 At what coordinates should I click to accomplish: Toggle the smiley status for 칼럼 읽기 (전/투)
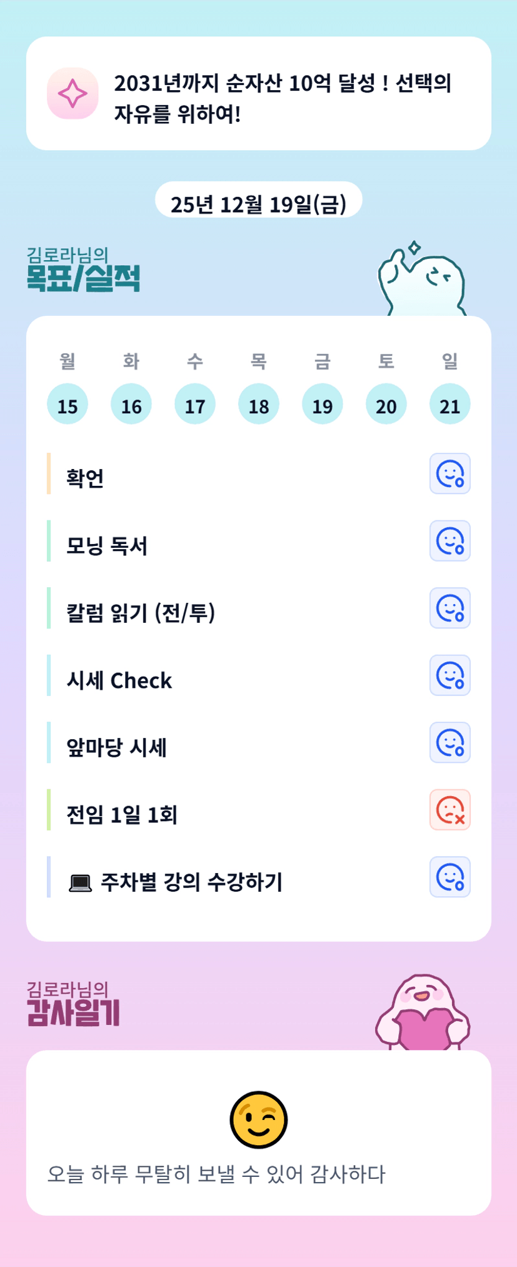pyautogui.click(x=449, y=608)
